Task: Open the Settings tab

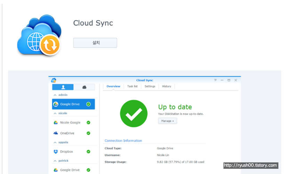Action: tap(150, 86)
